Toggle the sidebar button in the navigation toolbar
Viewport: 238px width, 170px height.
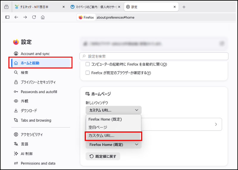pos(7,17)
